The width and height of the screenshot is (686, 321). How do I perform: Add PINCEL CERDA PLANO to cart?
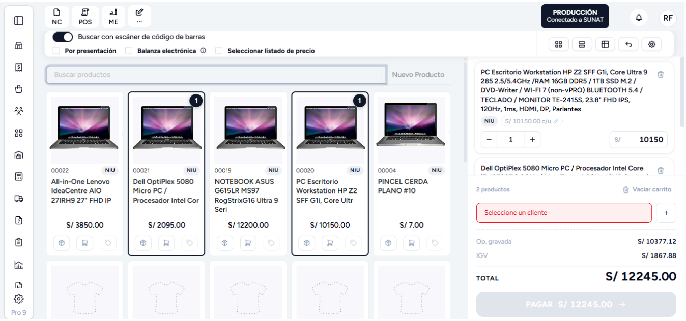[411, 243]
